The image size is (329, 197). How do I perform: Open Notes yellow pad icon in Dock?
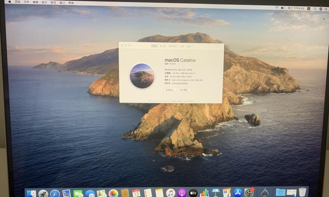[159, 193]
